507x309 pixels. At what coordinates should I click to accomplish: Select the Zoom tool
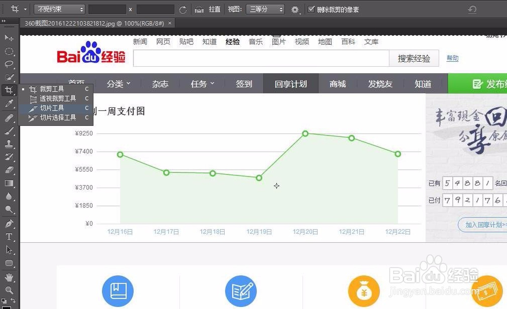[x=9, y=290]
